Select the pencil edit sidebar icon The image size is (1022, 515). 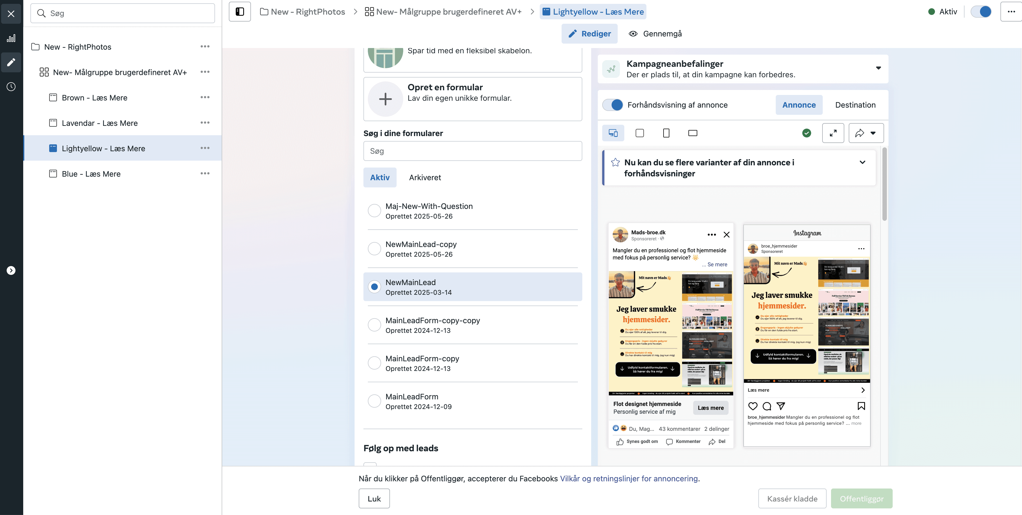tap(11, 62)
